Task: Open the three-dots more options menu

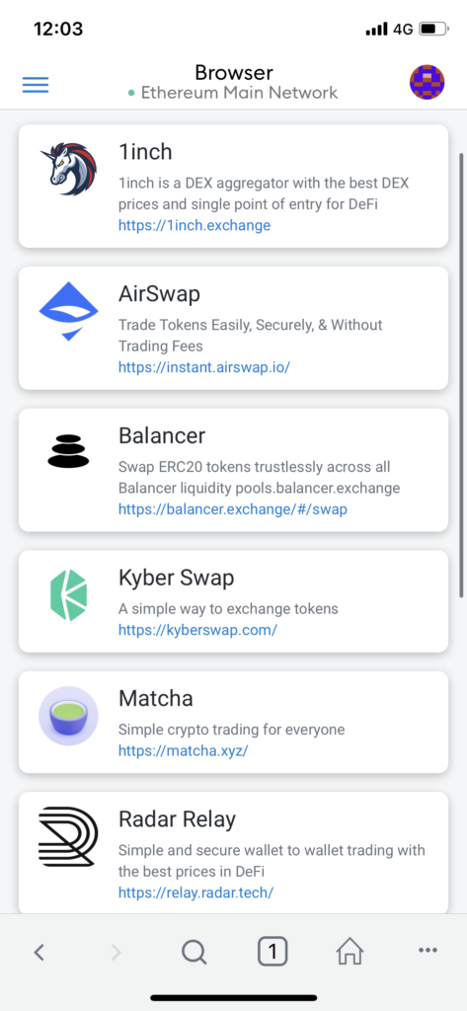Action: coord(428,950)
